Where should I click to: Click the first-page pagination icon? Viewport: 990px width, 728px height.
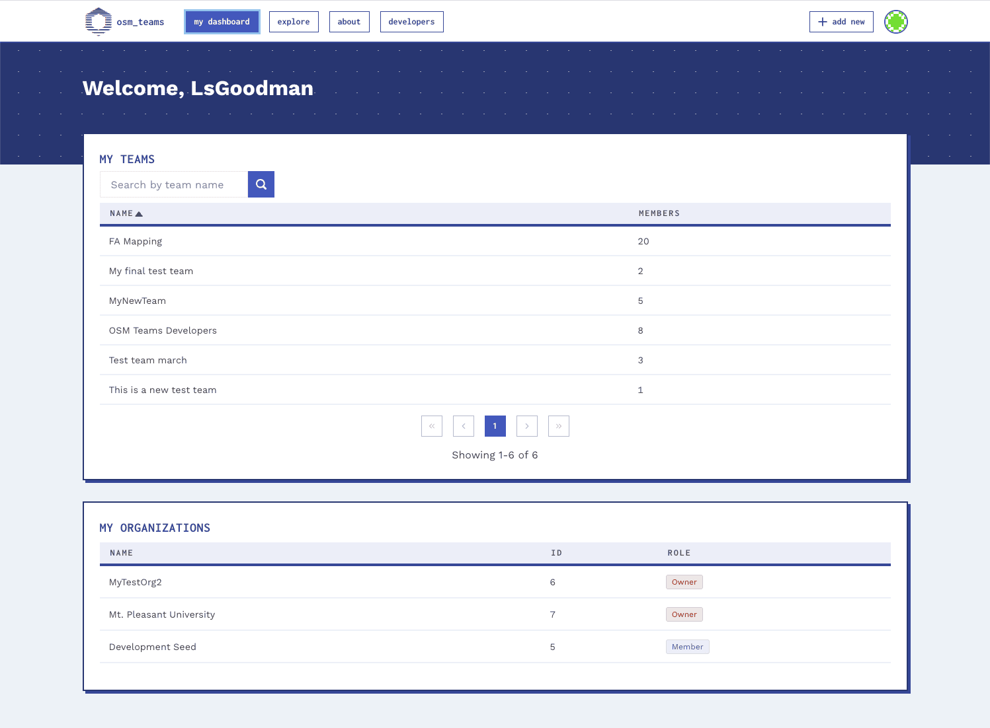tap(431, 426)
